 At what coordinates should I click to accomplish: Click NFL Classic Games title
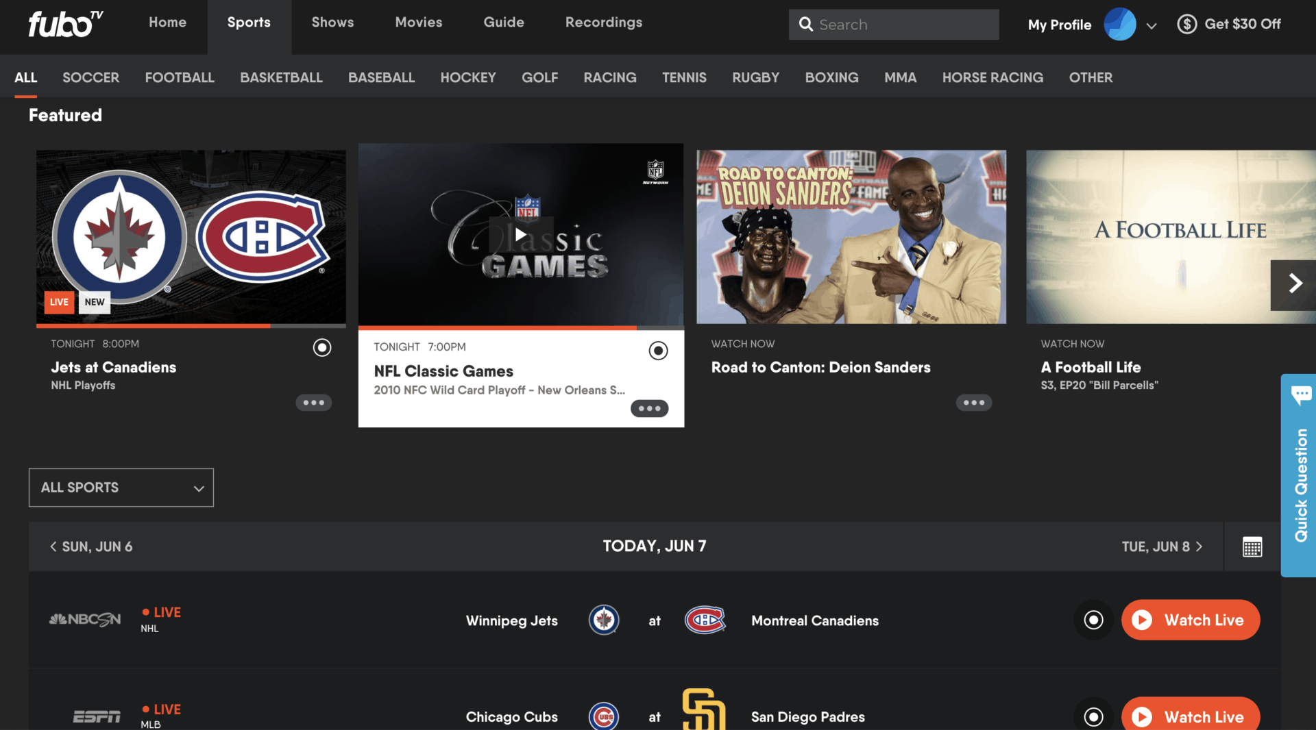443,371
